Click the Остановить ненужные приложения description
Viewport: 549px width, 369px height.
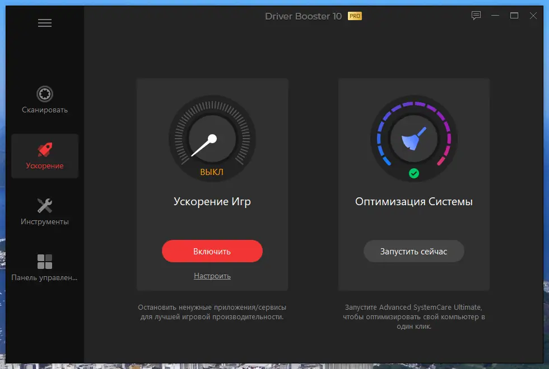point(212,312)
